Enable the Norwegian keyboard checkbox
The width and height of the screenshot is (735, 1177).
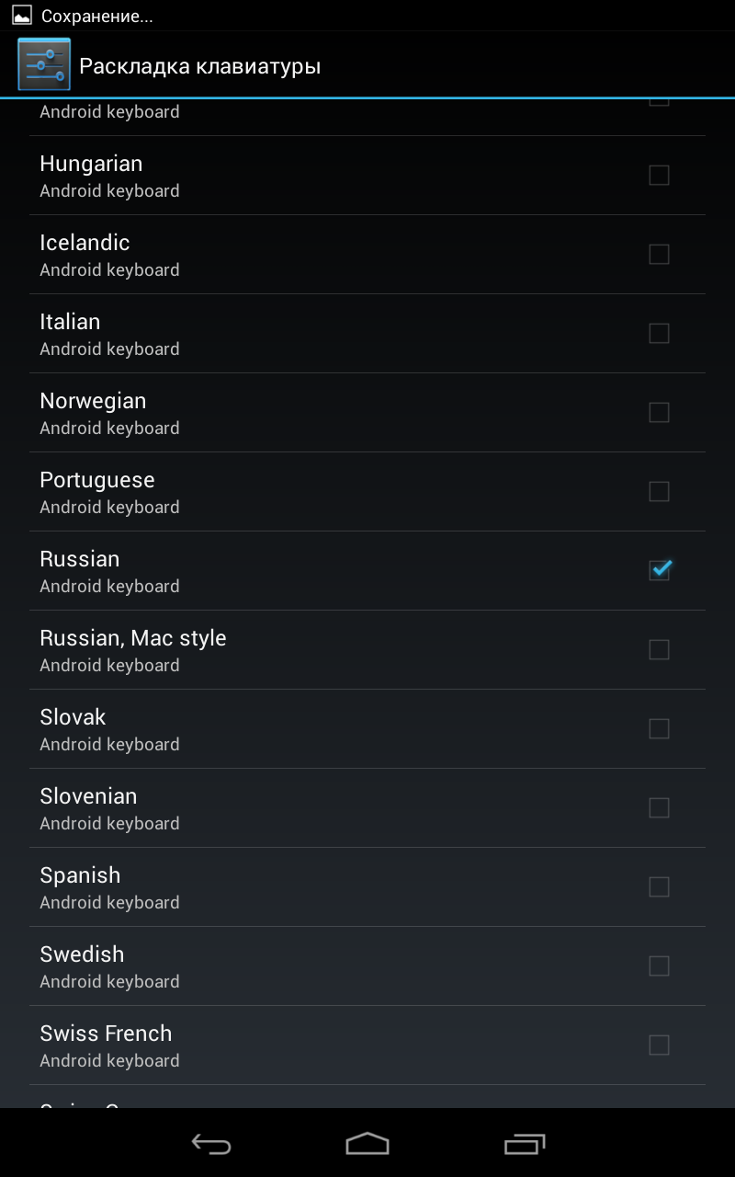tap(659, 412)
